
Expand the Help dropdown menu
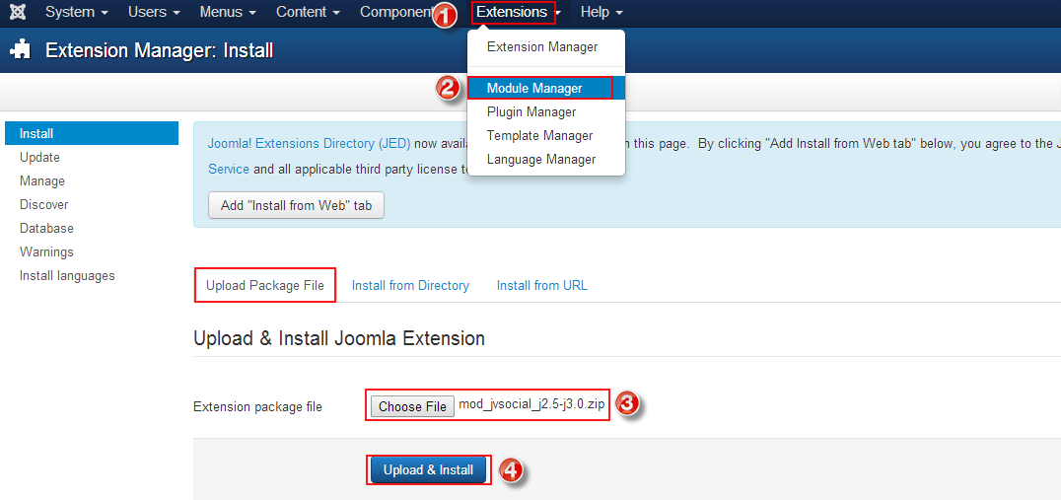601,12
